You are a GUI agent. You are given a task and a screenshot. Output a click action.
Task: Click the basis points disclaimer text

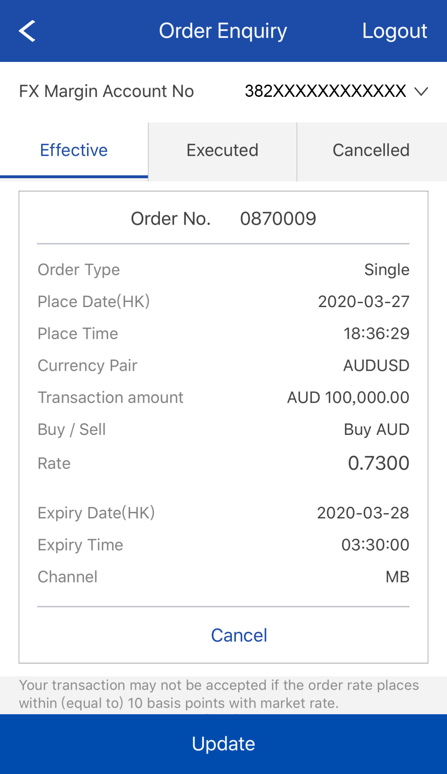[x=219, y=694]
